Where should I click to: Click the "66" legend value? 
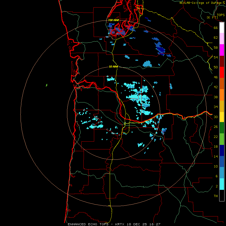click(x=216, y=28)
